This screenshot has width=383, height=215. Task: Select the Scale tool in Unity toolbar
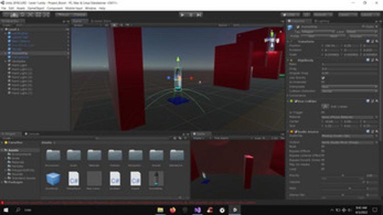point(30,15)
